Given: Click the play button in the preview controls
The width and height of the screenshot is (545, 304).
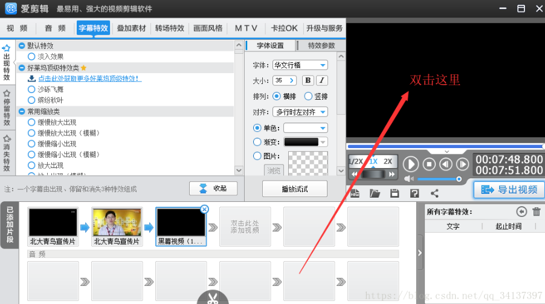Looking at the screenshot, I should [410, 164].
